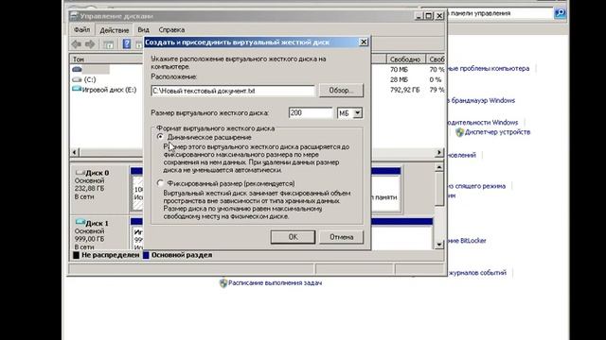Screen dimensions: 606x340
Task: Click the back arrow in Disk Management toolbar
Action: pos(76,44)
